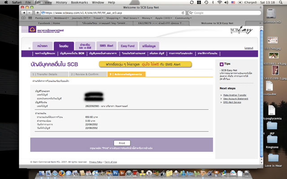
Task: Click the SCB bank logo
Action: click(x=43, y=30)
